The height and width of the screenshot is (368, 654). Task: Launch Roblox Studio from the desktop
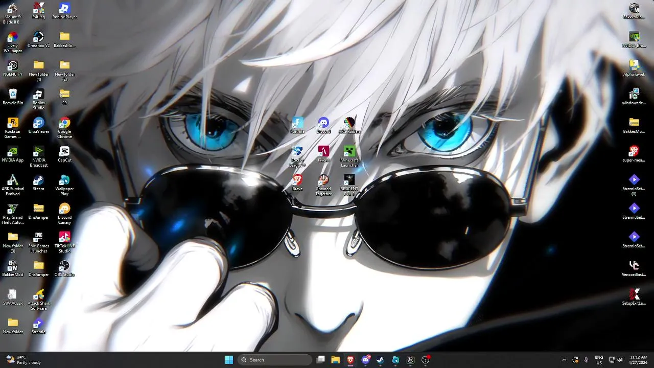click(38, 100)
